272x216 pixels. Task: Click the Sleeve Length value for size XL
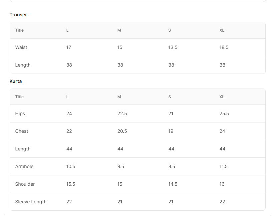(x=222, y=202)
